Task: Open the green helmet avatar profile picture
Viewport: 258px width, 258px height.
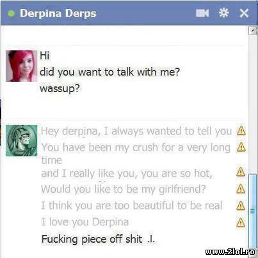Action: (x=21, y=141)
